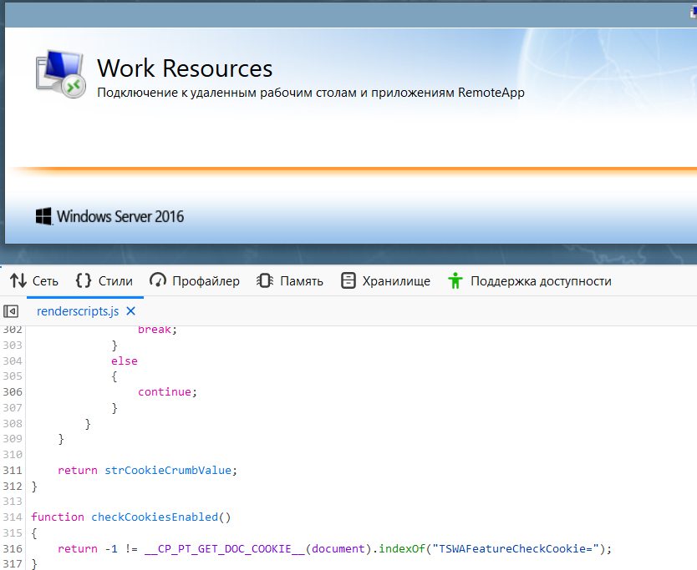
Task: Click the green accessibility person icon
Action: click(x=455, y=281)
